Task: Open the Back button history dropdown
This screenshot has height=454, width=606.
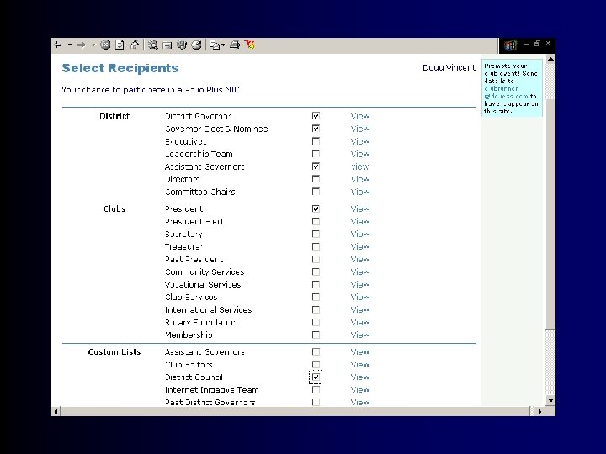Action: (70, 45)
